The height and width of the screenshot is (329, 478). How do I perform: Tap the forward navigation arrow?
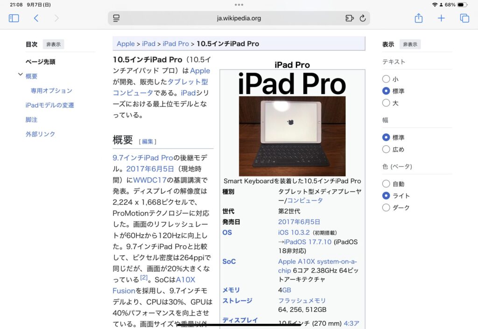(x=56, y=18)
